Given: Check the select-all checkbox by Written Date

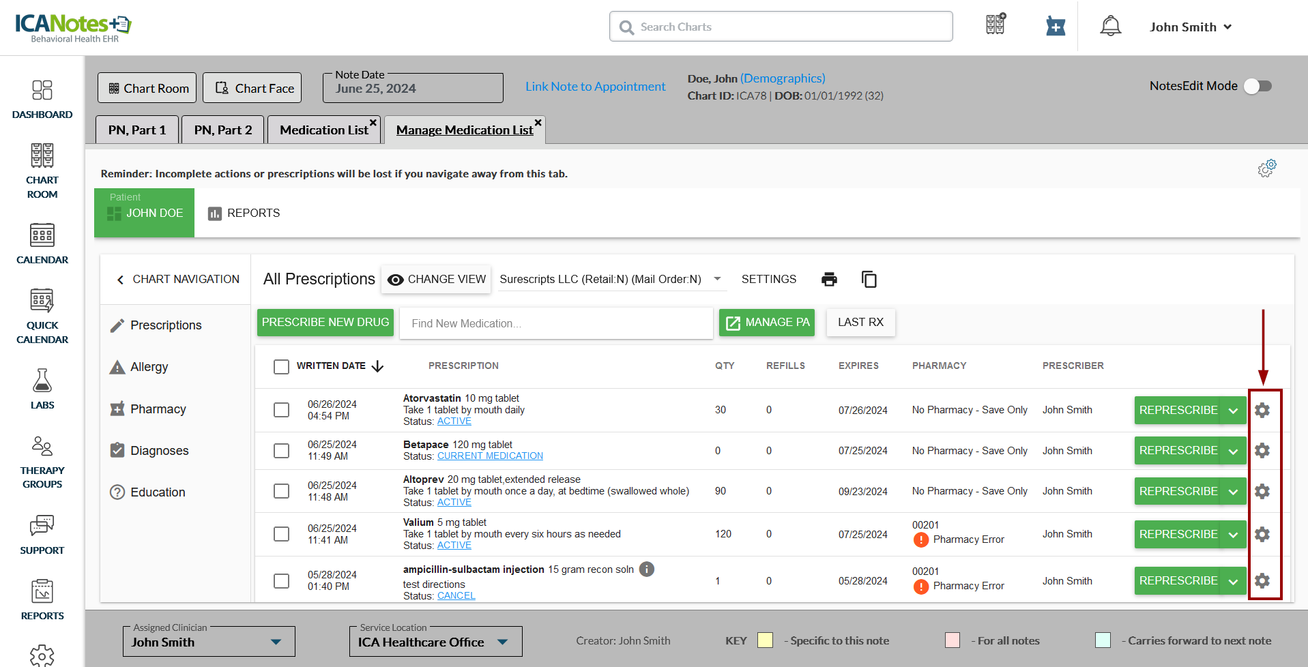Looking at the screenshot, I should click(281, 366).
